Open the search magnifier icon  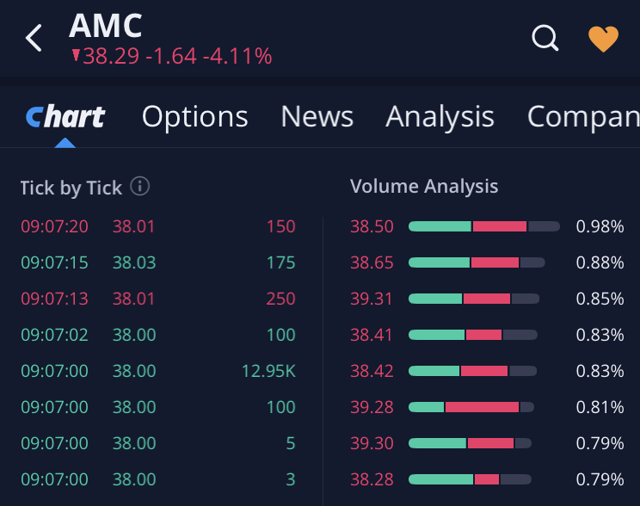(545, 38)
